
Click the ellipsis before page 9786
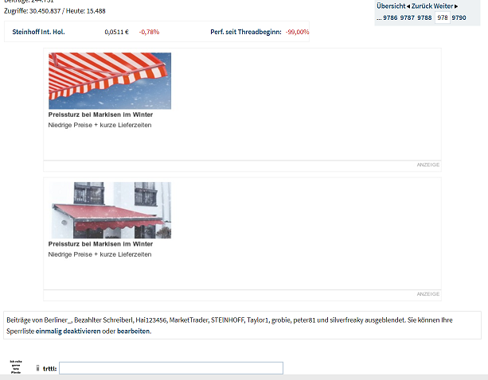[x=379, y=18]
